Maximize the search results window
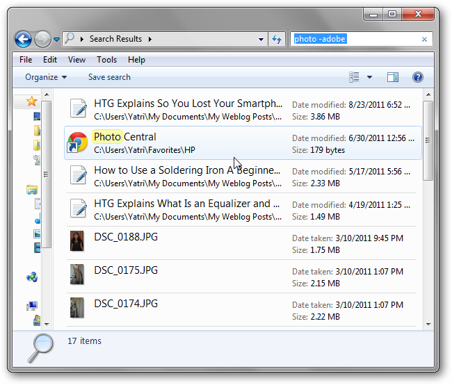 392,14
